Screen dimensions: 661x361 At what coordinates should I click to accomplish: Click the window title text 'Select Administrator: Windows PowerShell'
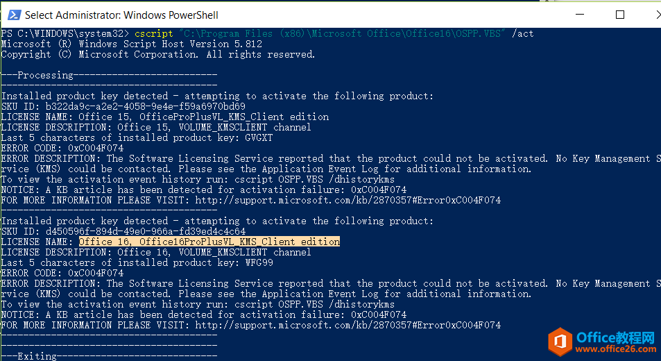pyautogui.click(x=121, y=15)
